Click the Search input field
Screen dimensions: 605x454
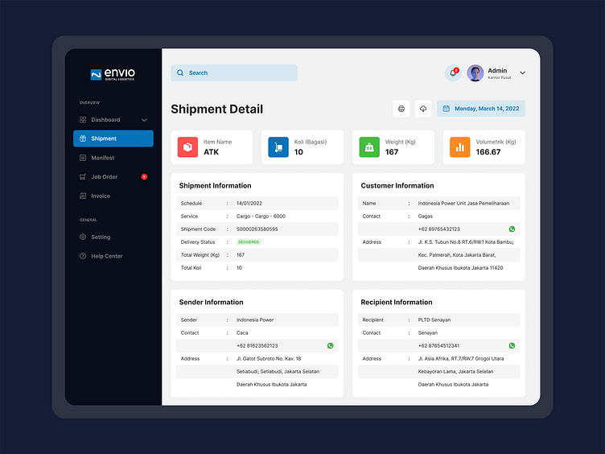(234, 73)
